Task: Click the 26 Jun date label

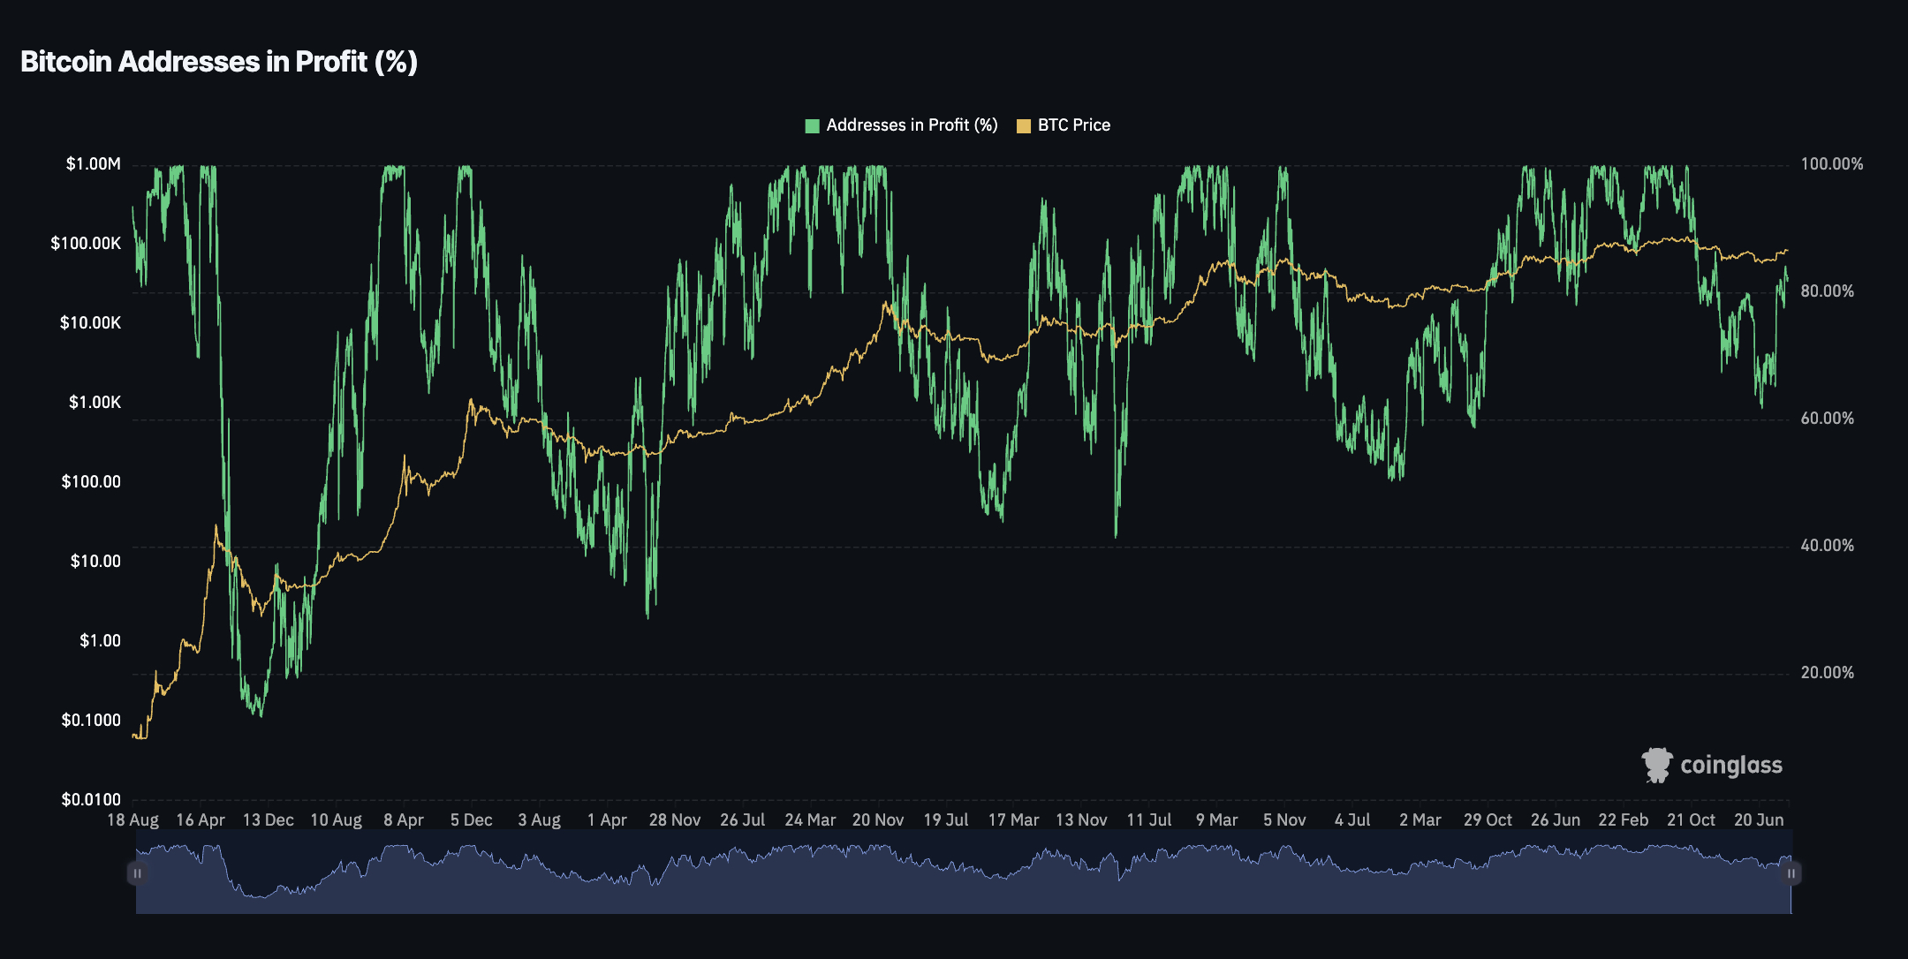Action: pos(1556,820)
